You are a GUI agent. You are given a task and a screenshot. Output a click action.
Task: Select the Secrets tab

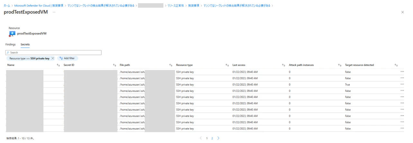25,44
